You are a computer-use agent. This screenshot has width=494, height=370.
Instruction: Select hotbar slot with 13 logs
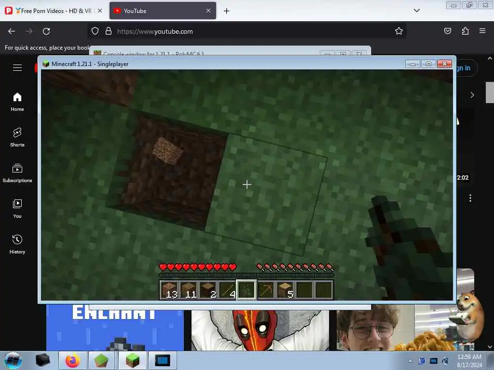[170, 290]
